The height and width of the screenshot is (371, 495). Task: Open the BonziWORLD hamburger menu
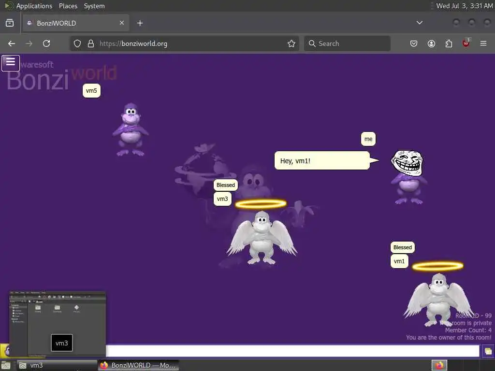click(x=11, y=63)
